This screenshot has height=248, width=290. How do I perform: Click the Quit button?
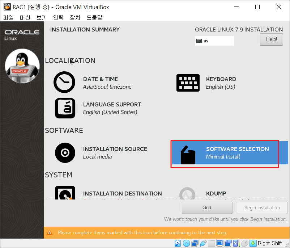pyautogui.click(x=207, y=207)
